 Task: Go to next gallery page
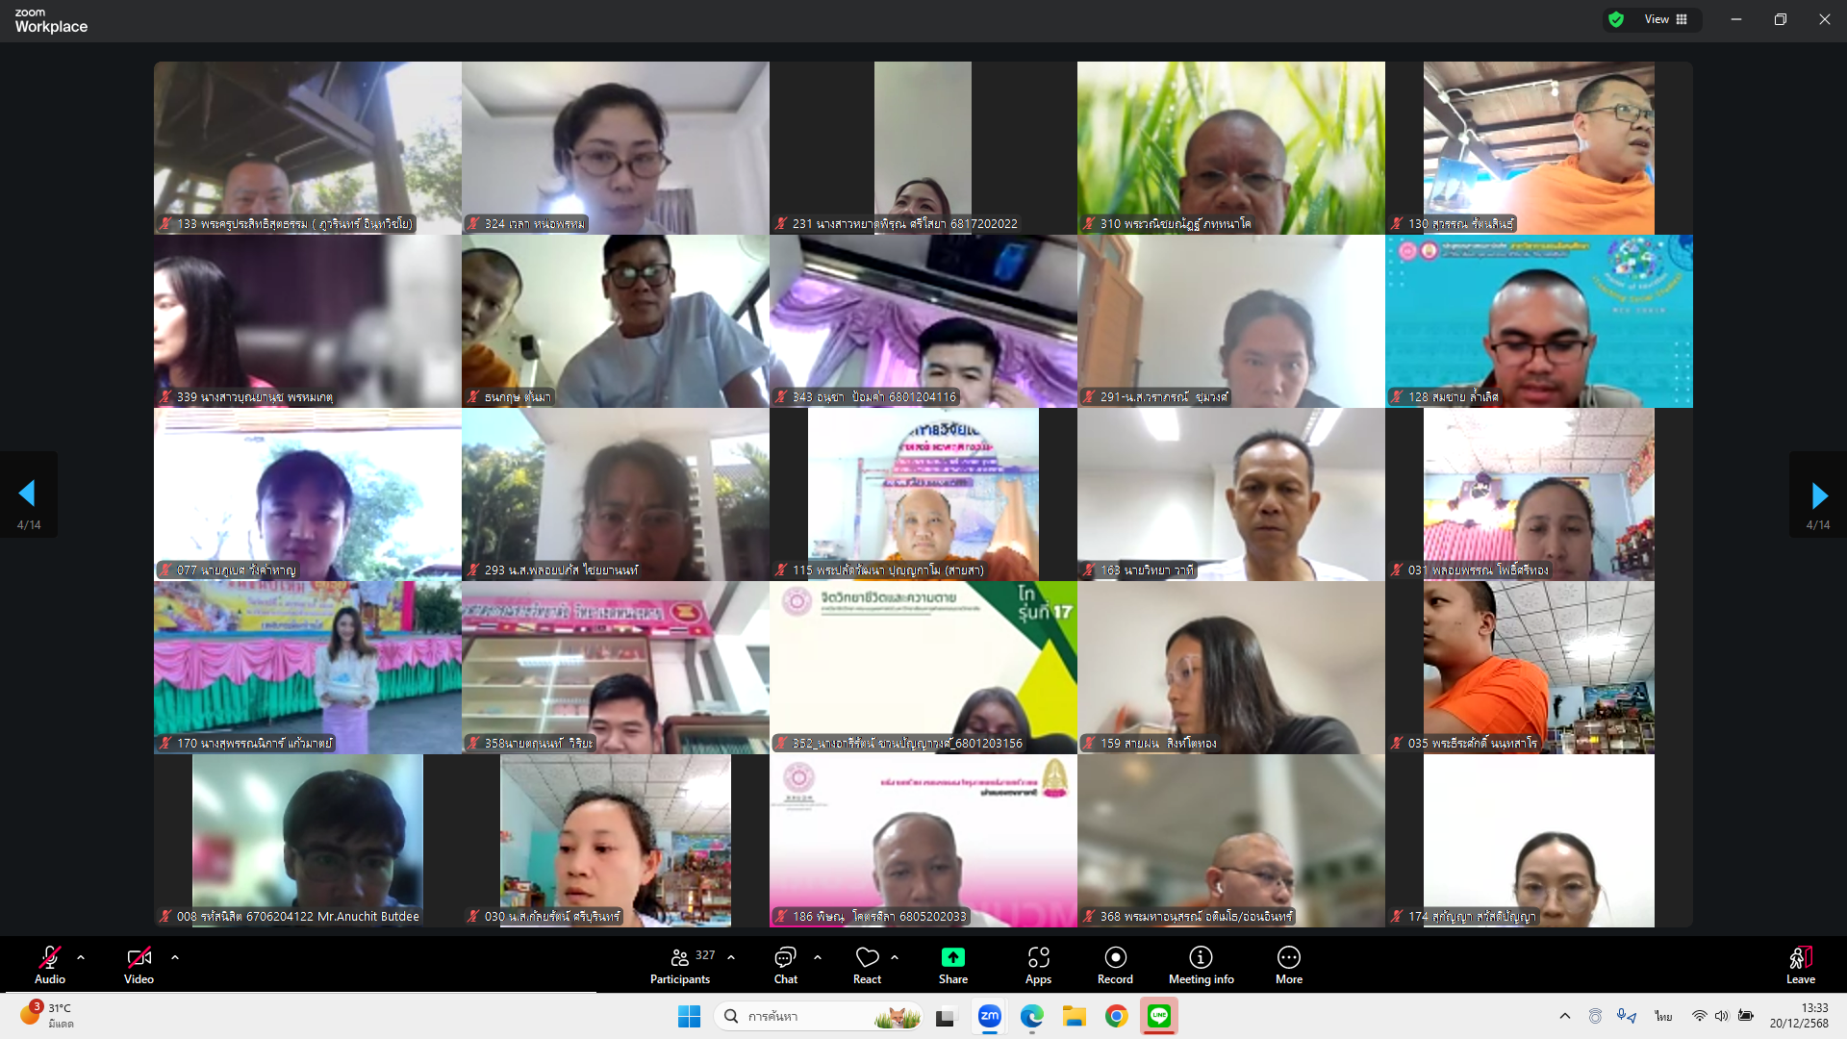click(x=1818, y=495)
